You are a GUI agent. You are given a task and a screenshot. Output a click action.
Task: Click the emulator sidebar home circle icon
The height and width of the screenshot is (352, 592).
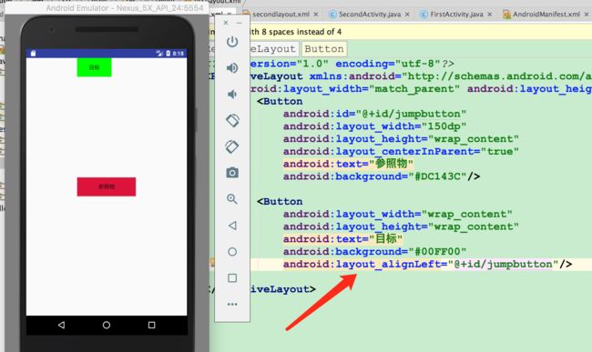click(x=232, y=252)
